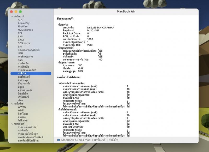Select บลูทูธ in the hardware list
209x152 pixels.
[21, 87]
